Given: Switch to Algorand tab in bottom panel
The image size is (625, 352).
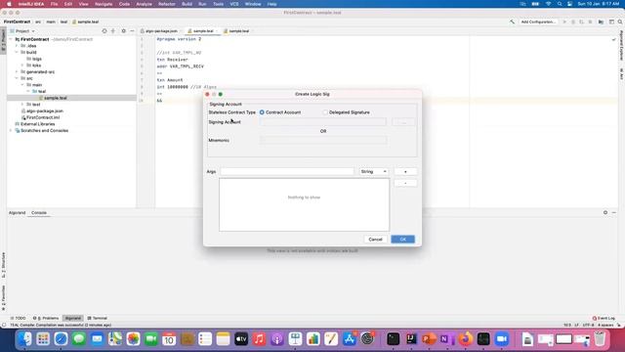Looking at the screenshot, I should coord(18,213).
